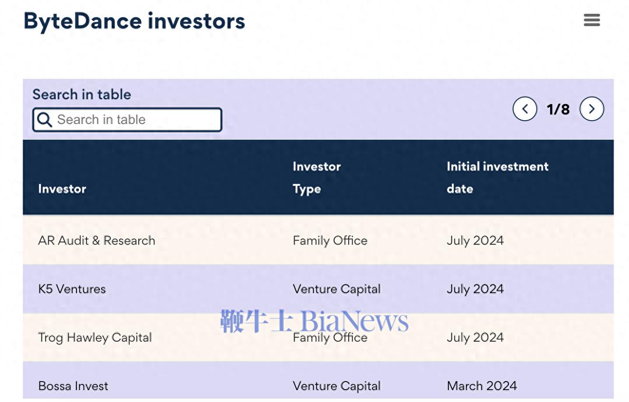This screenshot has height=402, width=629.
Task: Sort by Initial investment date header
Action: [x=497, y=178]
